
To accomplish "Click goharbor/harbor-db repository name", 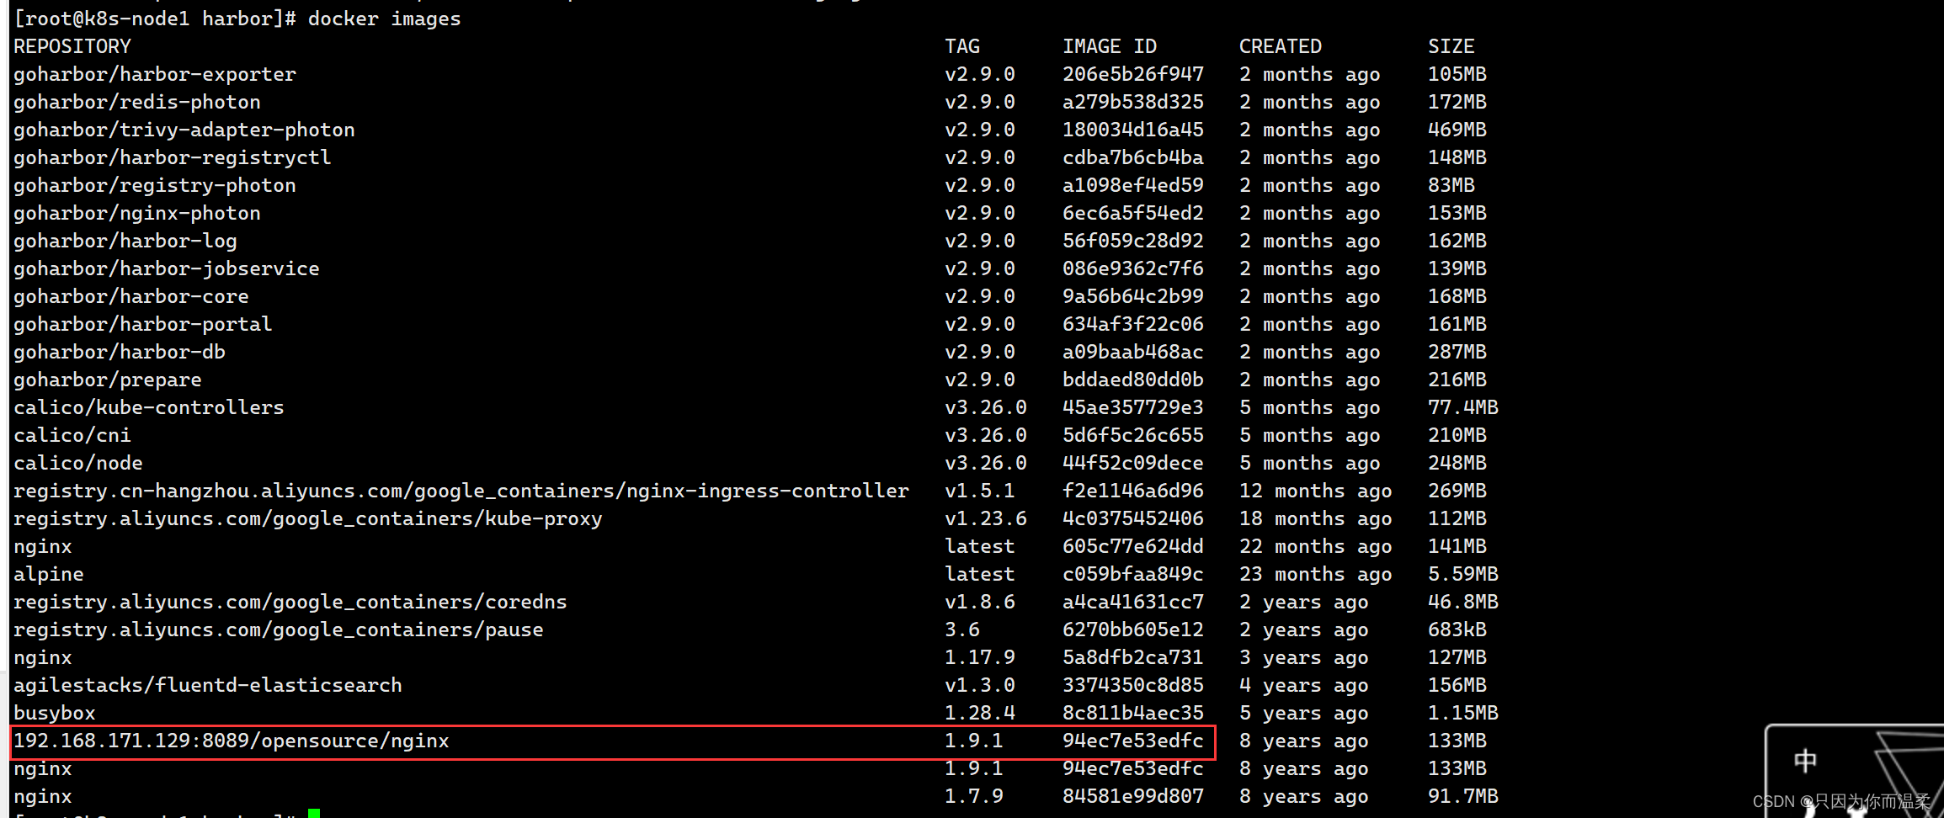I will coord(120,352).
